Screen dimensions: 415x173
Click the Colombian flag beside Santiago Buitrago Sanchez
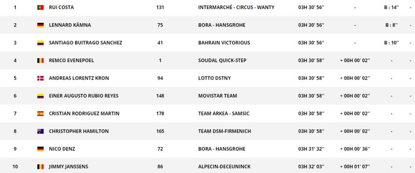(x=40, y=43)
